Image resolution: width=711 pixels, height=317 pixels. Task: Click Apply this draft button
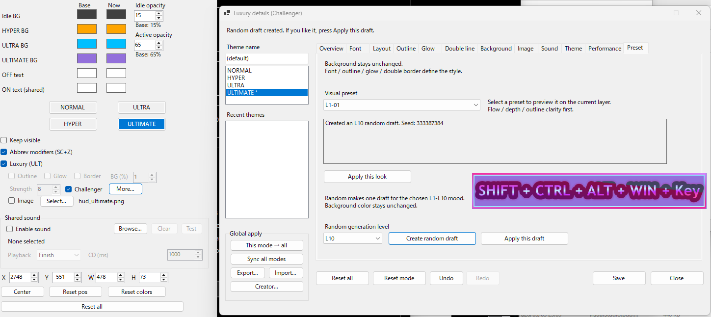(x=524, y=238)
